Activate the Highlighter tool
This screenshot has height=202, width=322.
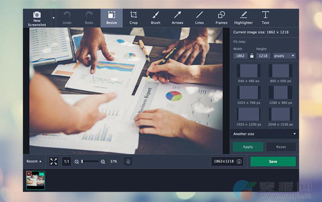(x=243, y=18)
